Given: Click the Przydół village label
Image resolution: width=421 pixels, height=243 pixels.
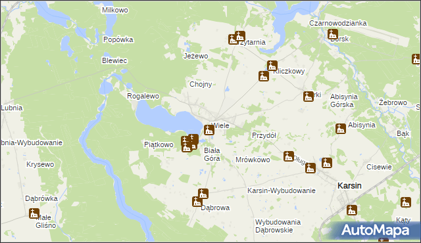Looking at the screenshot, I should (264, 135).
